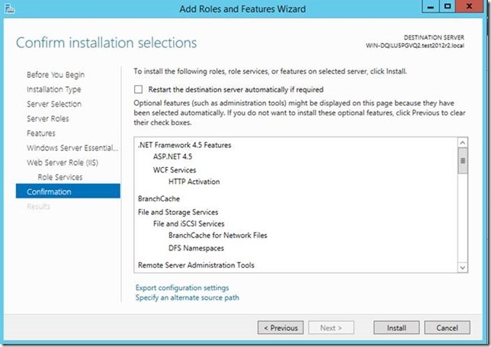
Task: Go to Before You Begin step
Action: pyautogui.click(x=56, y=75)
